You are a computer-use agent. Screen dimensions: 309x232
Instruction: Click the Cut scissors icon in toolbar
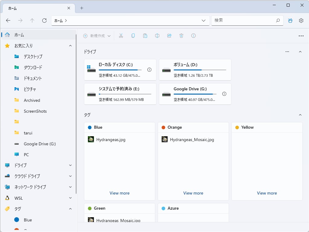[x=121, y=36]
